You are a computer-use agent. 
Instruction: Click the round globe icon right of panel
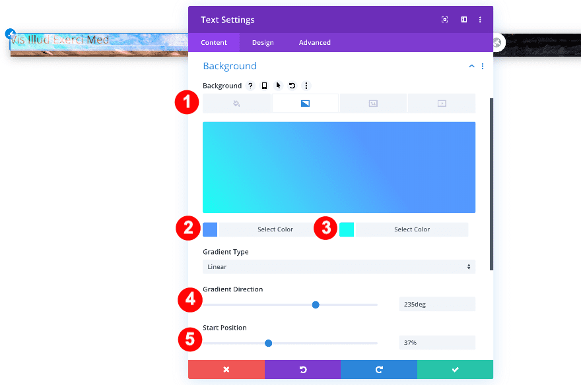[x=498, y=43]
